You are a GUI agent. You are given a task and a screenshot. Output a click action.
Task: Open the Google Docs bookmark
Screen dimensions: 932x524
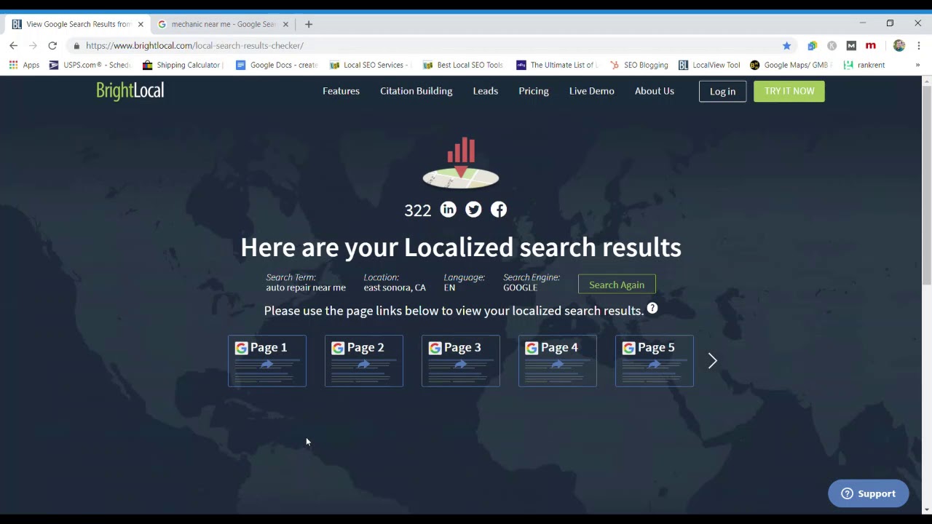(x=277, y=65)
